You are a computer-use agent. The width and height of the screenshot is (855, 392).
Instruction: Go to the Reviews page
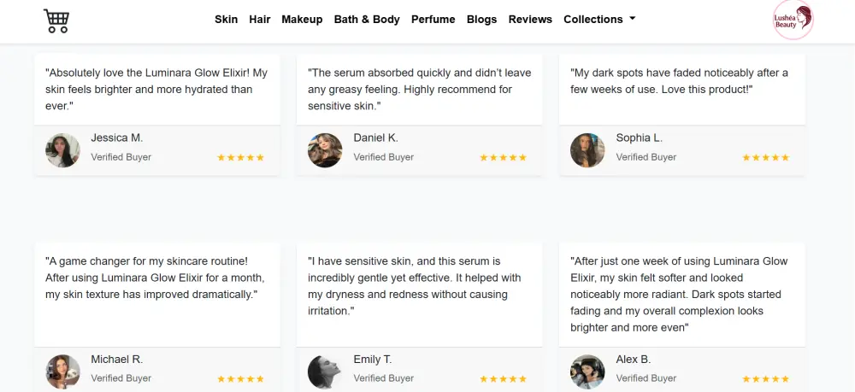tap(530, 19)
